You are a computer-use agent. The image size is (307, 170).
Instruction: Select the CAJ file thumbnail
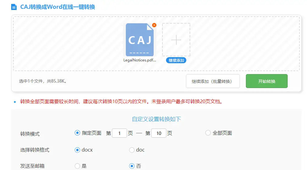(140, 40)
